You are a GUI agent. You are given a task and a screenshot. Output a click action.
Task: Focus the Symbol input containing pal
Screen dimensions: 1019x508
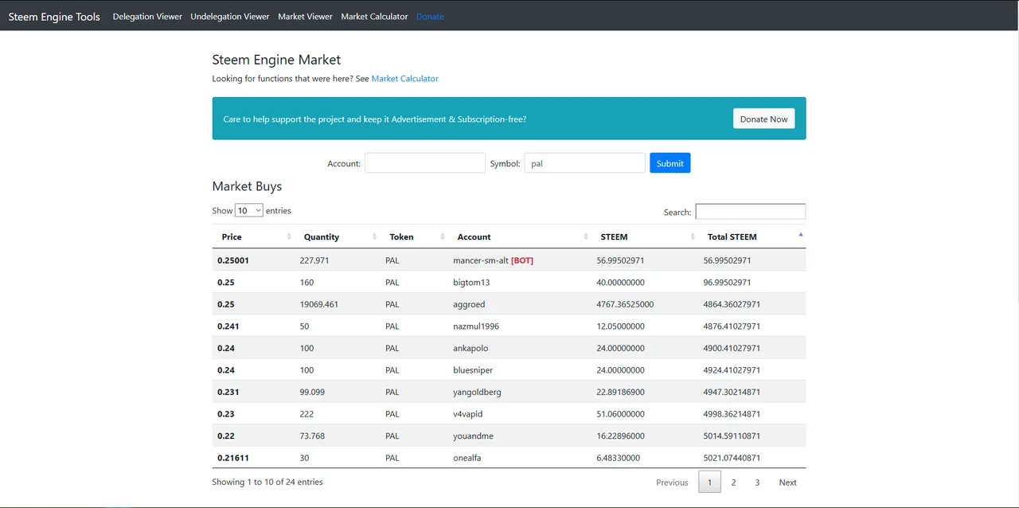click(x=585, y=163)
